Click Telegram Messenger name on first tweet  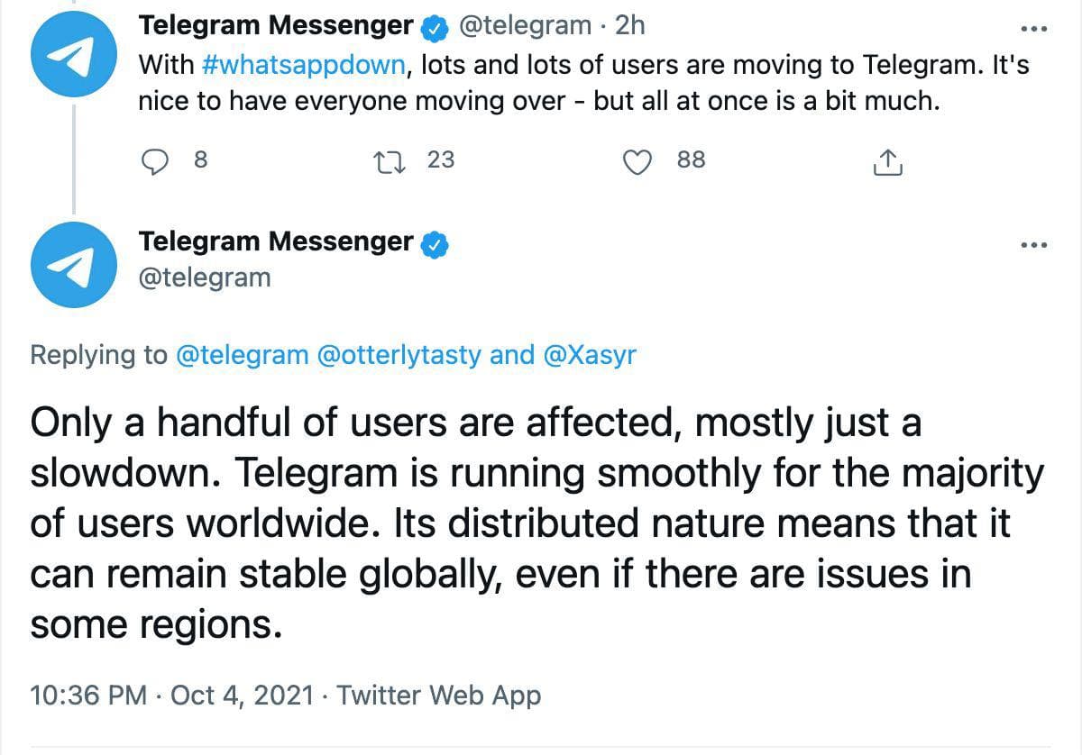[275, 26]
